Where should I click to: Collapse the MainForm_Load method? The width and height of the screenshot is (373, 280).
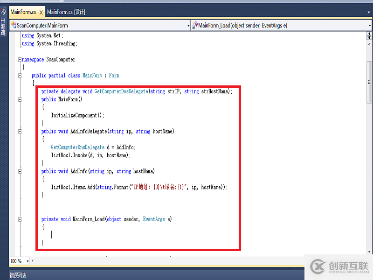(x=20, y=219)
